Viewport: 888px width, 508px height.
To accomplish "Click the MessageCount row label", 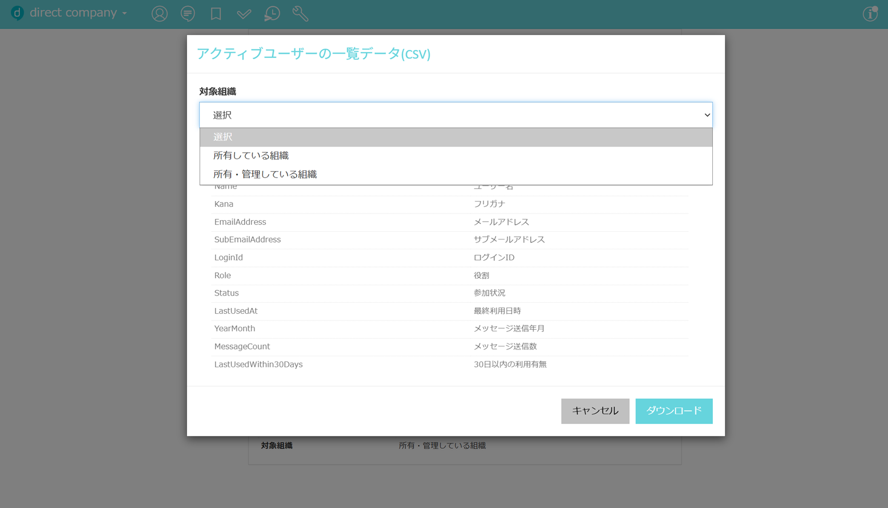I will coord(242,346).
